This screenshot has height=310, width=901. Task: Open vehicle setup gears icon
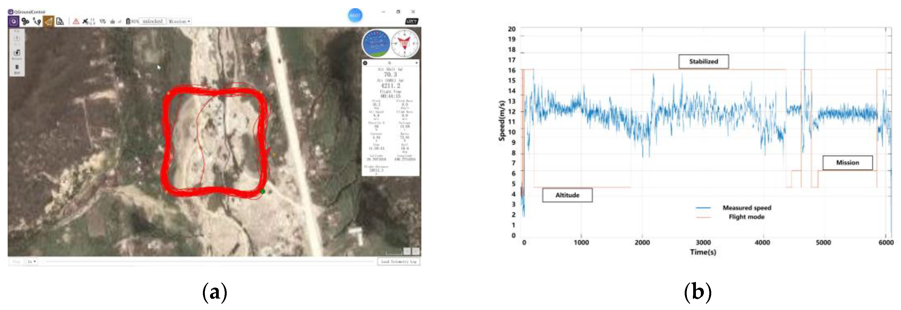point(25,21)
